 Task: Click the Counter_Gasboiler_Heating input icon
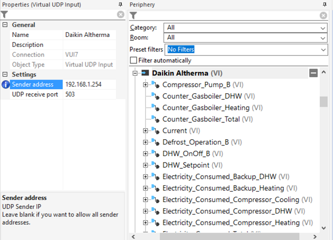[x=156, y=107]
